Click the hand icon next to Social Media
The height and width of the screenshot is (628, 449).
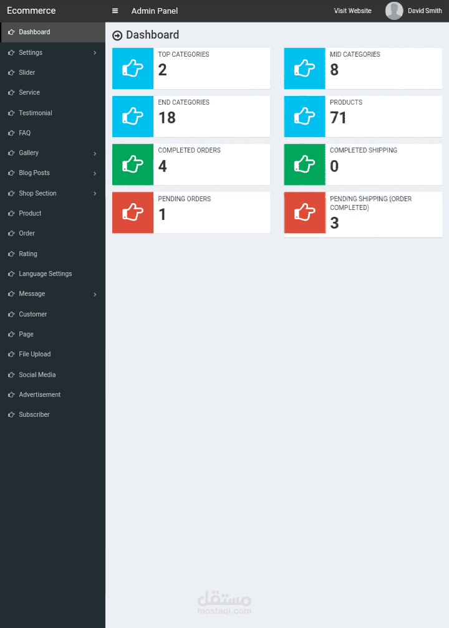[x=11, y=375]
